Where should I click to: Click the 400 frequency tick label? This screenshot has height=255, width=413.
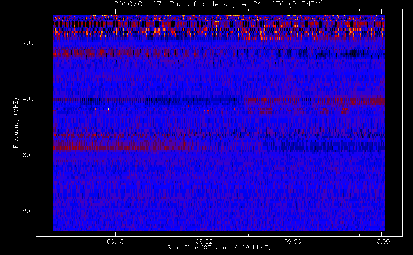tap(28, 99)
